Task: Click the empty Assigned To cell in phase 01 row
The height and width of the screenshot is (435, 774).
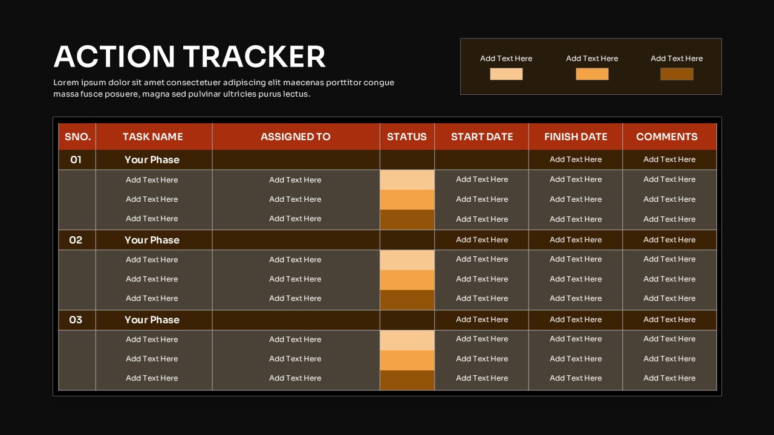Action: coord(296,159)
